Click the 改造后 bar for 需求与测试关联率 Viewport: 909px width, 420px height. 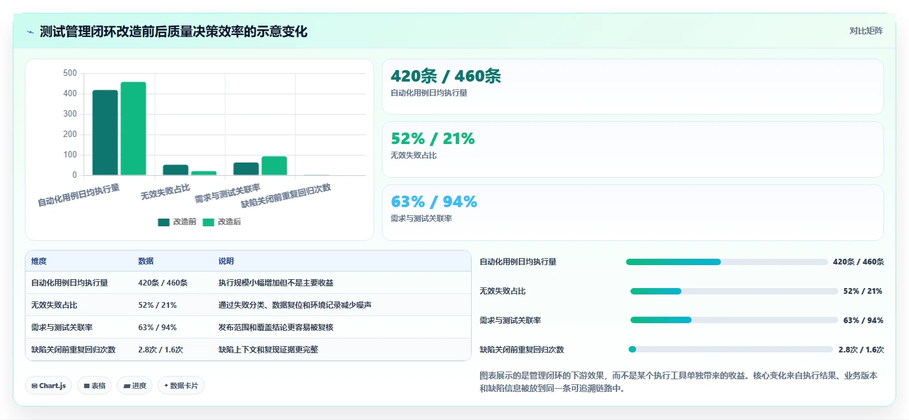[274, 166]
